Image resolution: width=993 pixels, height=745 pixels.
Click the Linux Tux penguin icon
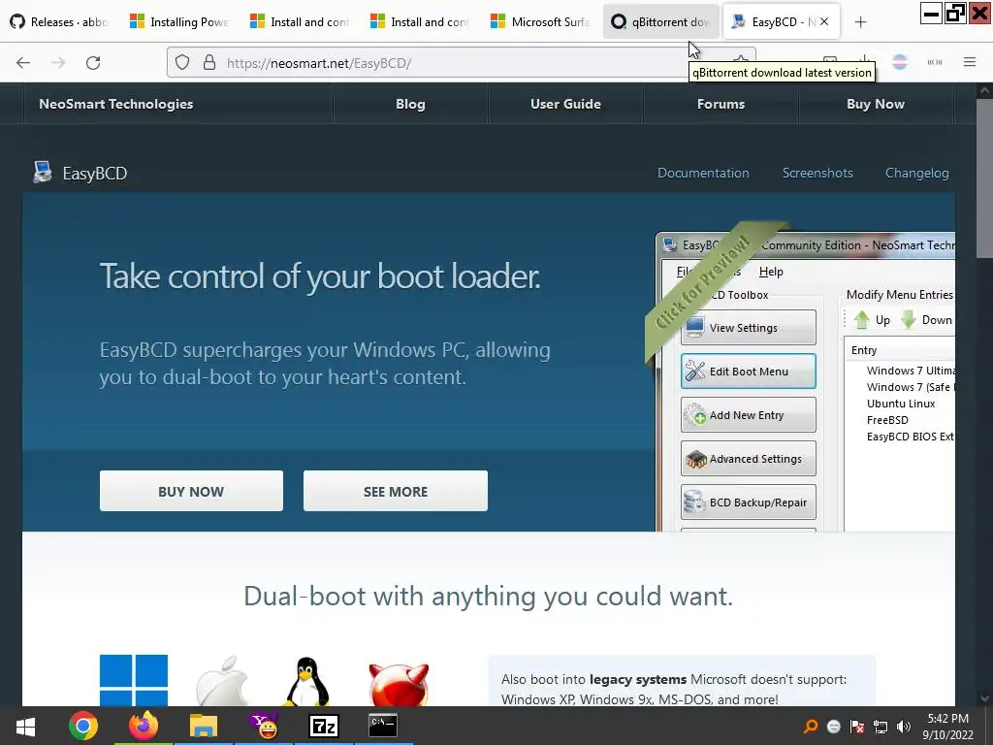(307, 682)
